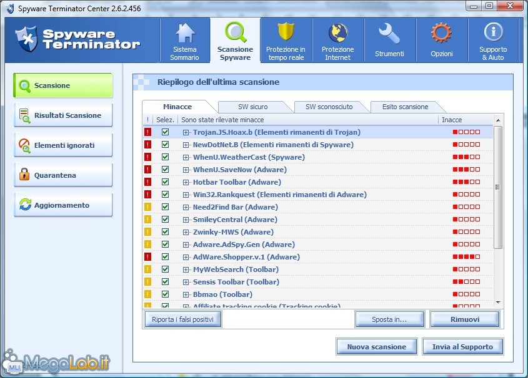The height and width of the screenshot is (378, 528).
Task: Click the Risultati Scansione sidebar icon
Action: coord(24,115)
